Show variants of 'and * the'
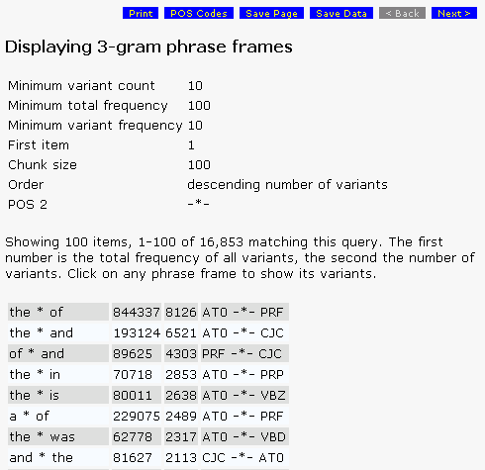The width and height of the screenshot is (485, 470). [x=41, y=457]
